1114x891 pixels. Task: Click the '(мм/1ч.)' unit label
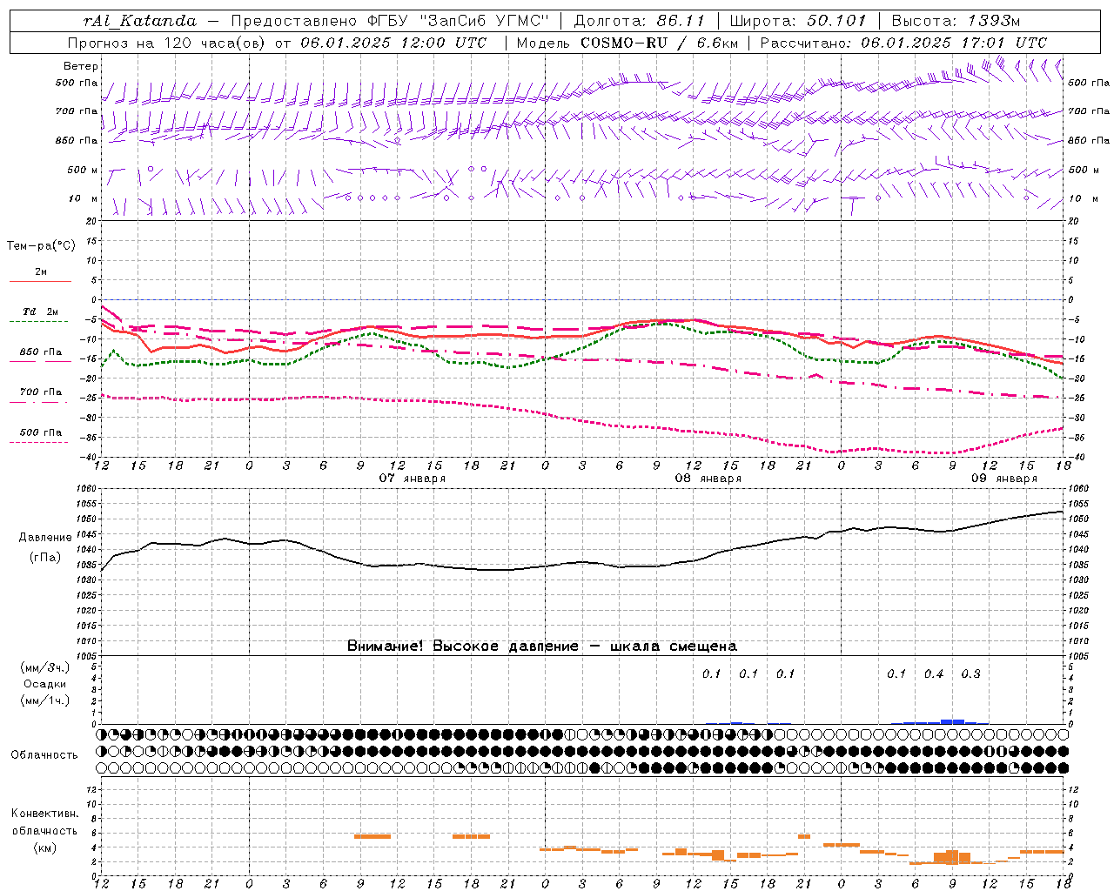pos(45,700)
